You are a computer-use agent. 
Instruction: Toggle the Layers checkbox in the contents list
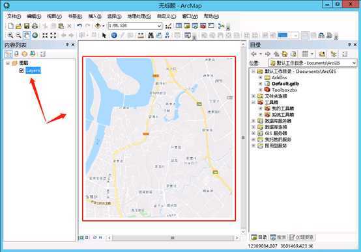(22, 70)
